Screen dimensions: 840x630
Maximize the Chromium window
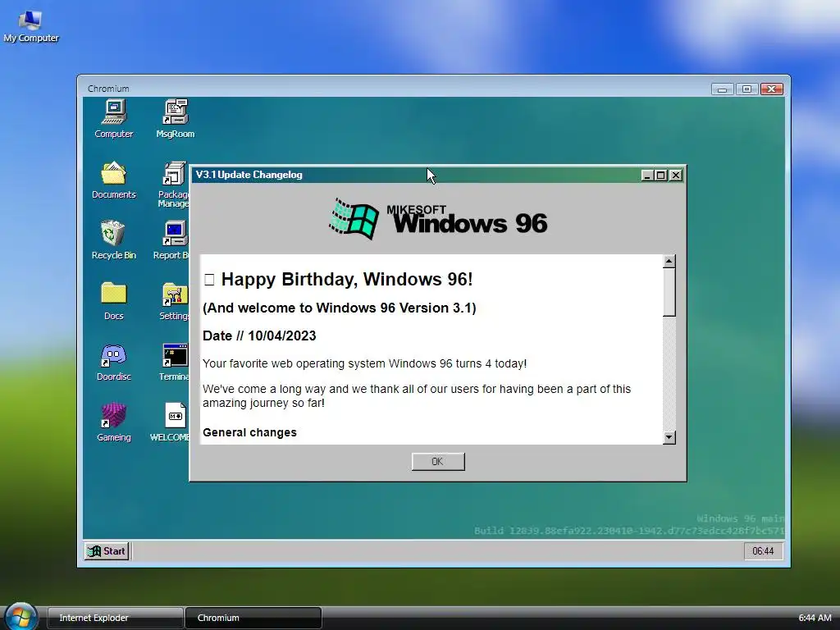pos(746,89)
